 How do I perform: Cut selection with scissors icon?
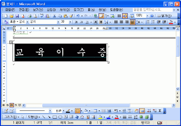54,16
